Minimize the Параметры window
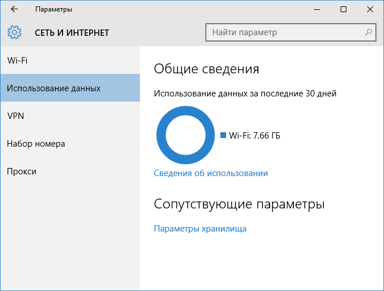Viewport: 384px width, 291px height. coord(317,9)
